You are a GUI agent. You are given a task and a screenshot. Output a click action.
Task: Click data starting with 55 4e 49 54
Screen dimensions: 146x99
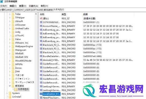pos(108,60)
